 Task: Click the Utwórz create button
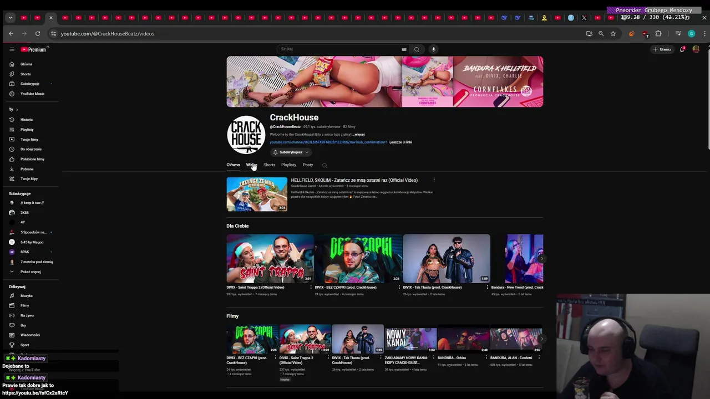tap(662, 49)
